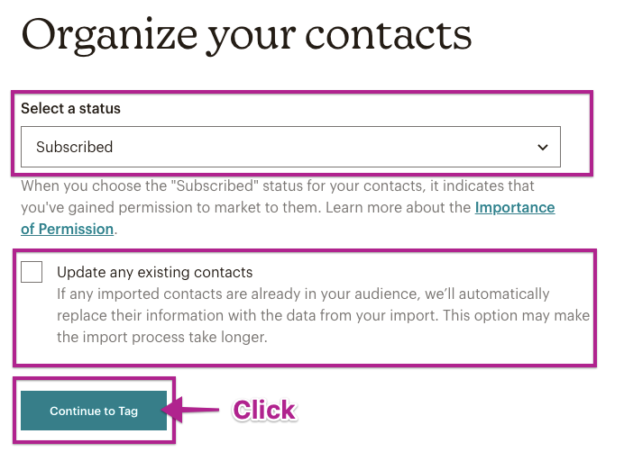The width and height of the screenshot is (624, 452).
Task: Click the "Organize your contacts" heading
Action: [246, 35]
